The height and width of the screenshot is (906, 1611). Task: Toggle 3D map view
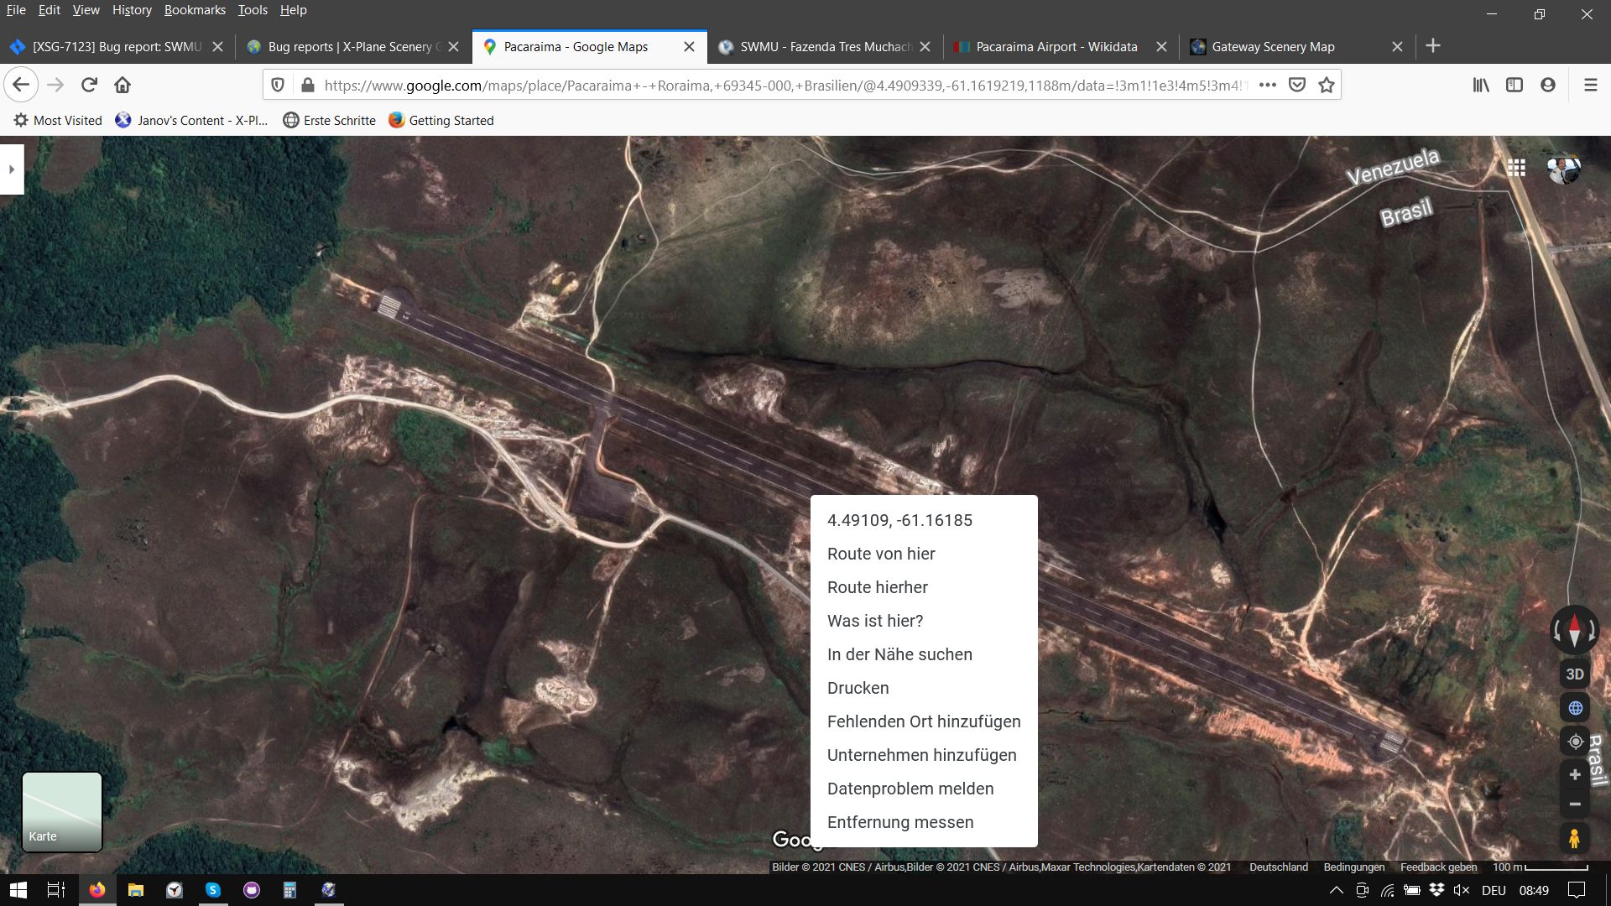click(x=1575, y=674)
